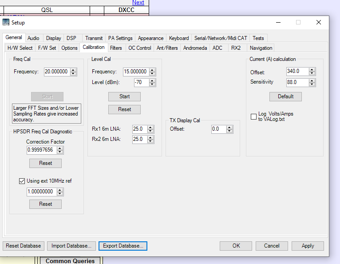Lower Sensitivity value using down arrow
This screenshot has height=264, width=340.
pos(312,84)
